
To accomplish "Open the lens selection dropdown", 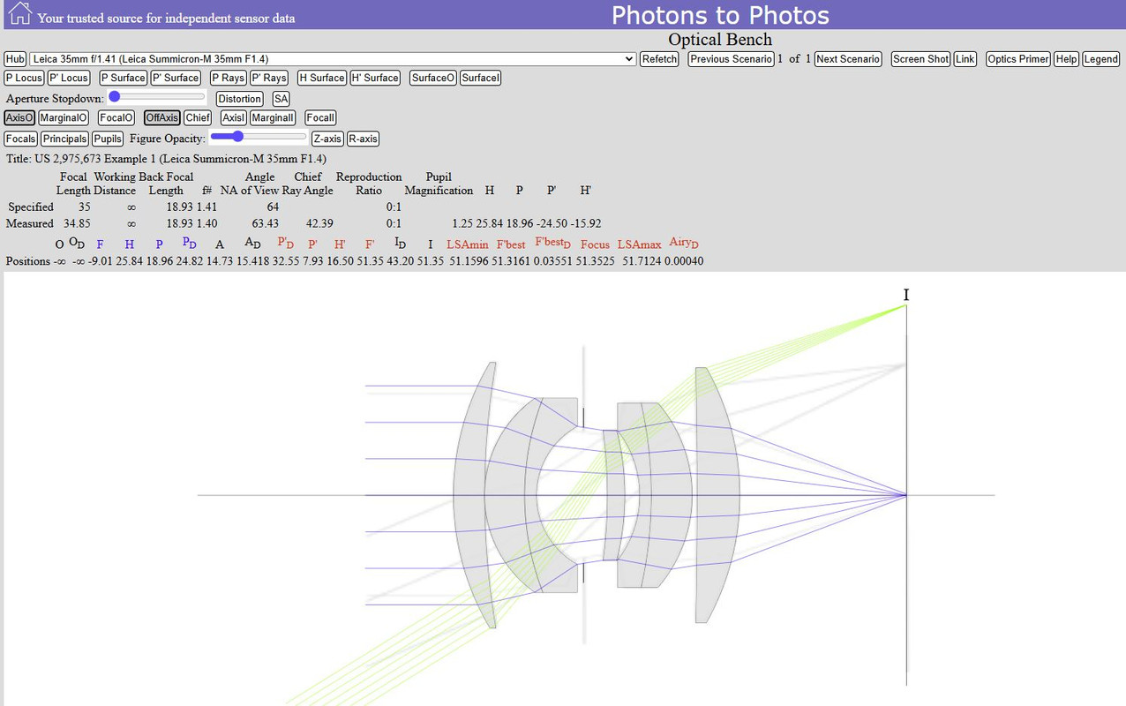I will [333, 59].
